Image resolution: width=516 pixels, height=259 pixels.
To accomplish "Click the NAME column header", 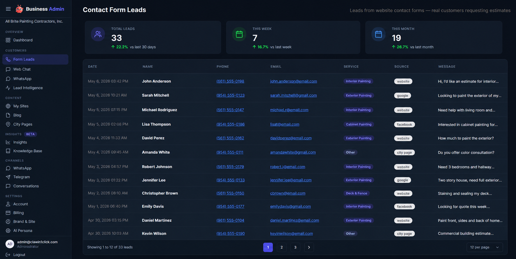I will click(148, 67).
